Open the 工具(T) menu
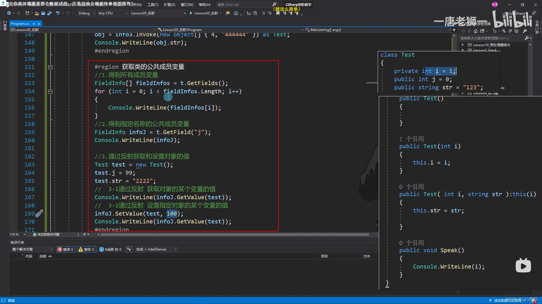The image size is (542, 304). tap(153, 5)
